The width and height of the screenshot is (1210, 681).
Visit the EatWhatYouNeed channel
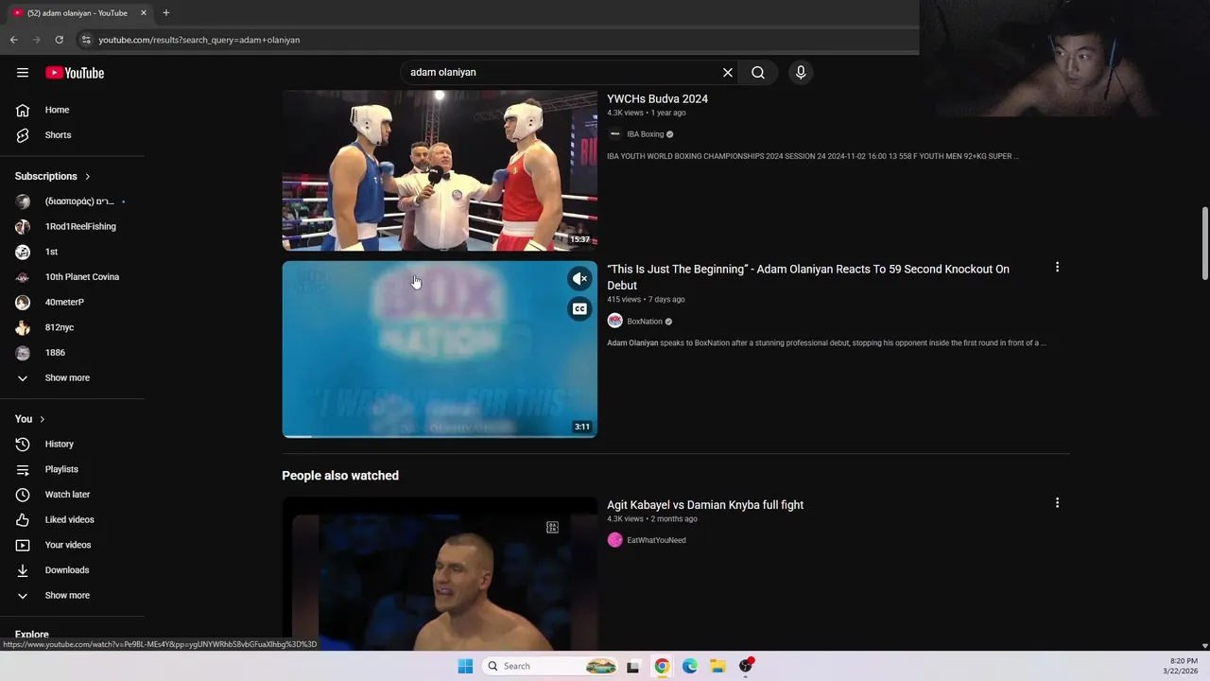tap(656, 540)
